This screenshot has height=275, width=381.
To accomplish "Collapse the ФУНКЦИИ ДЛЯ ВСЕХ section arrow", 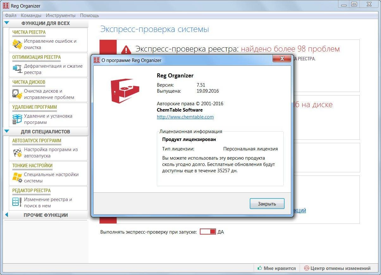I will coord(7,23).
